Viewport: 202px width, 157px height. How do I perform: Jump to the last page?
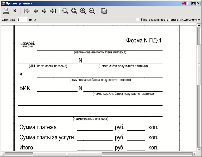[53, 11]
